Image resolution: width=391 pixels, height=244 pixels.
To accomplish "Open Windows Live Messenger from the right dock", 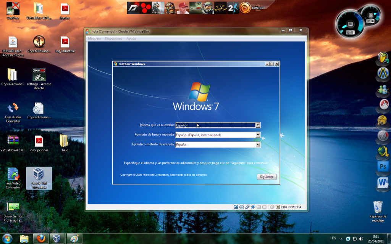I will pos(383,90).
